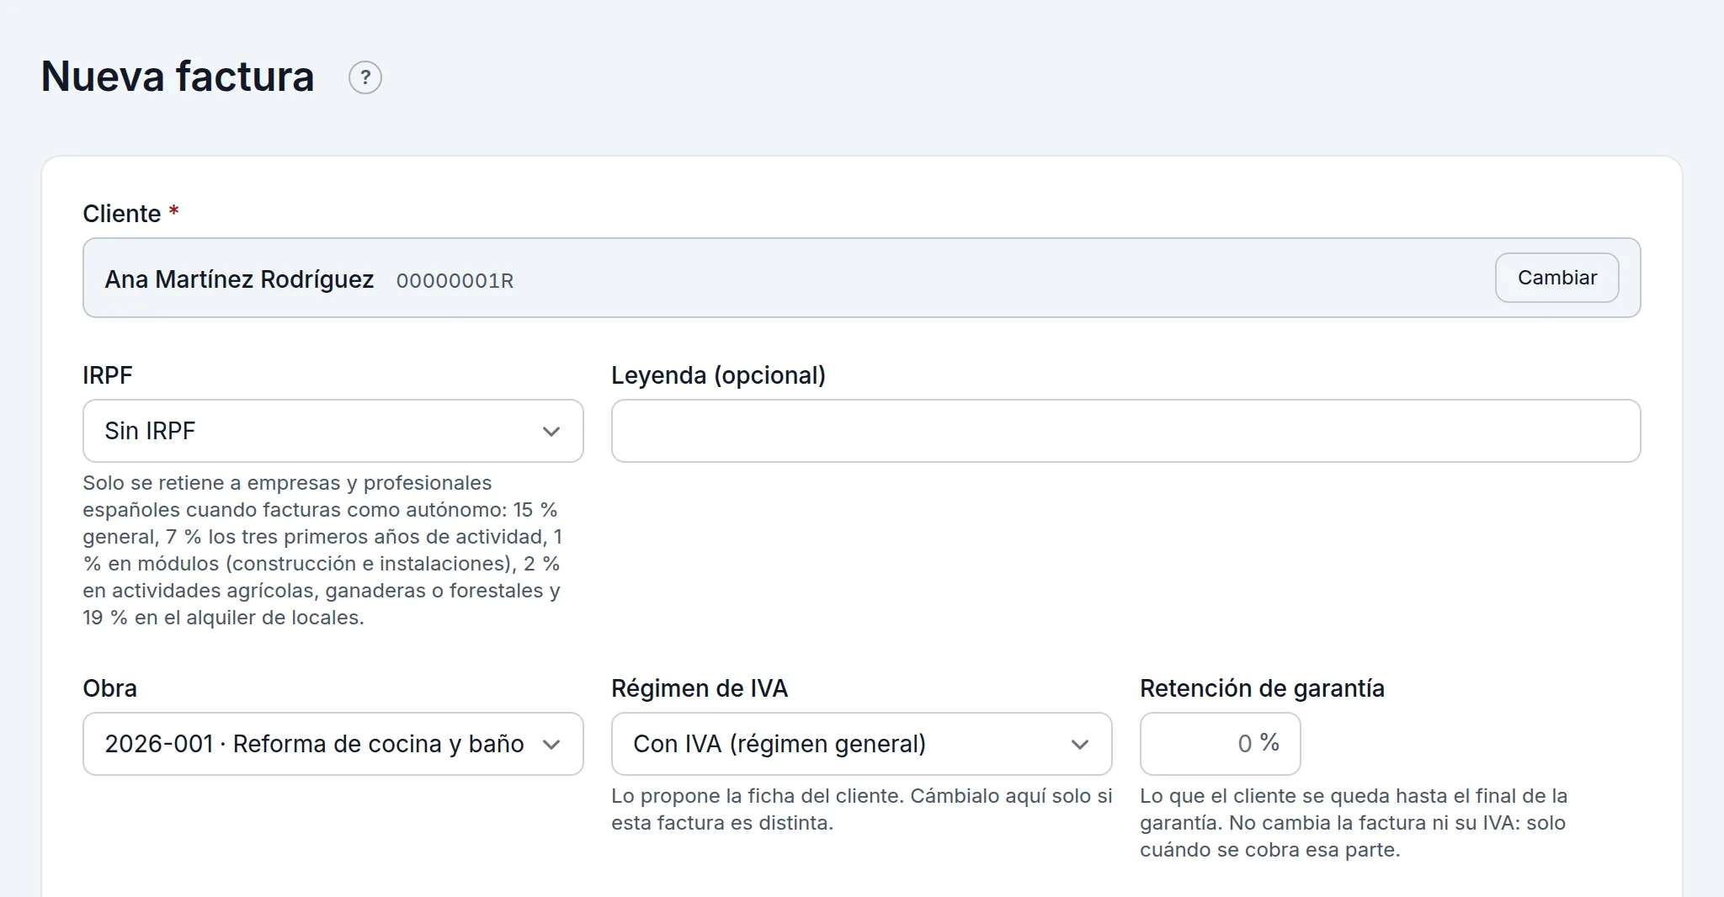Open the IRPF dropdown showing Sin IRPF

point(333,431)
